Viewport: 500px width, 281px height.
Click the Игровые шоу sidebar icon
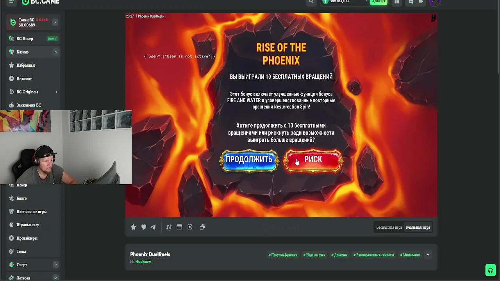click(11, 225)
